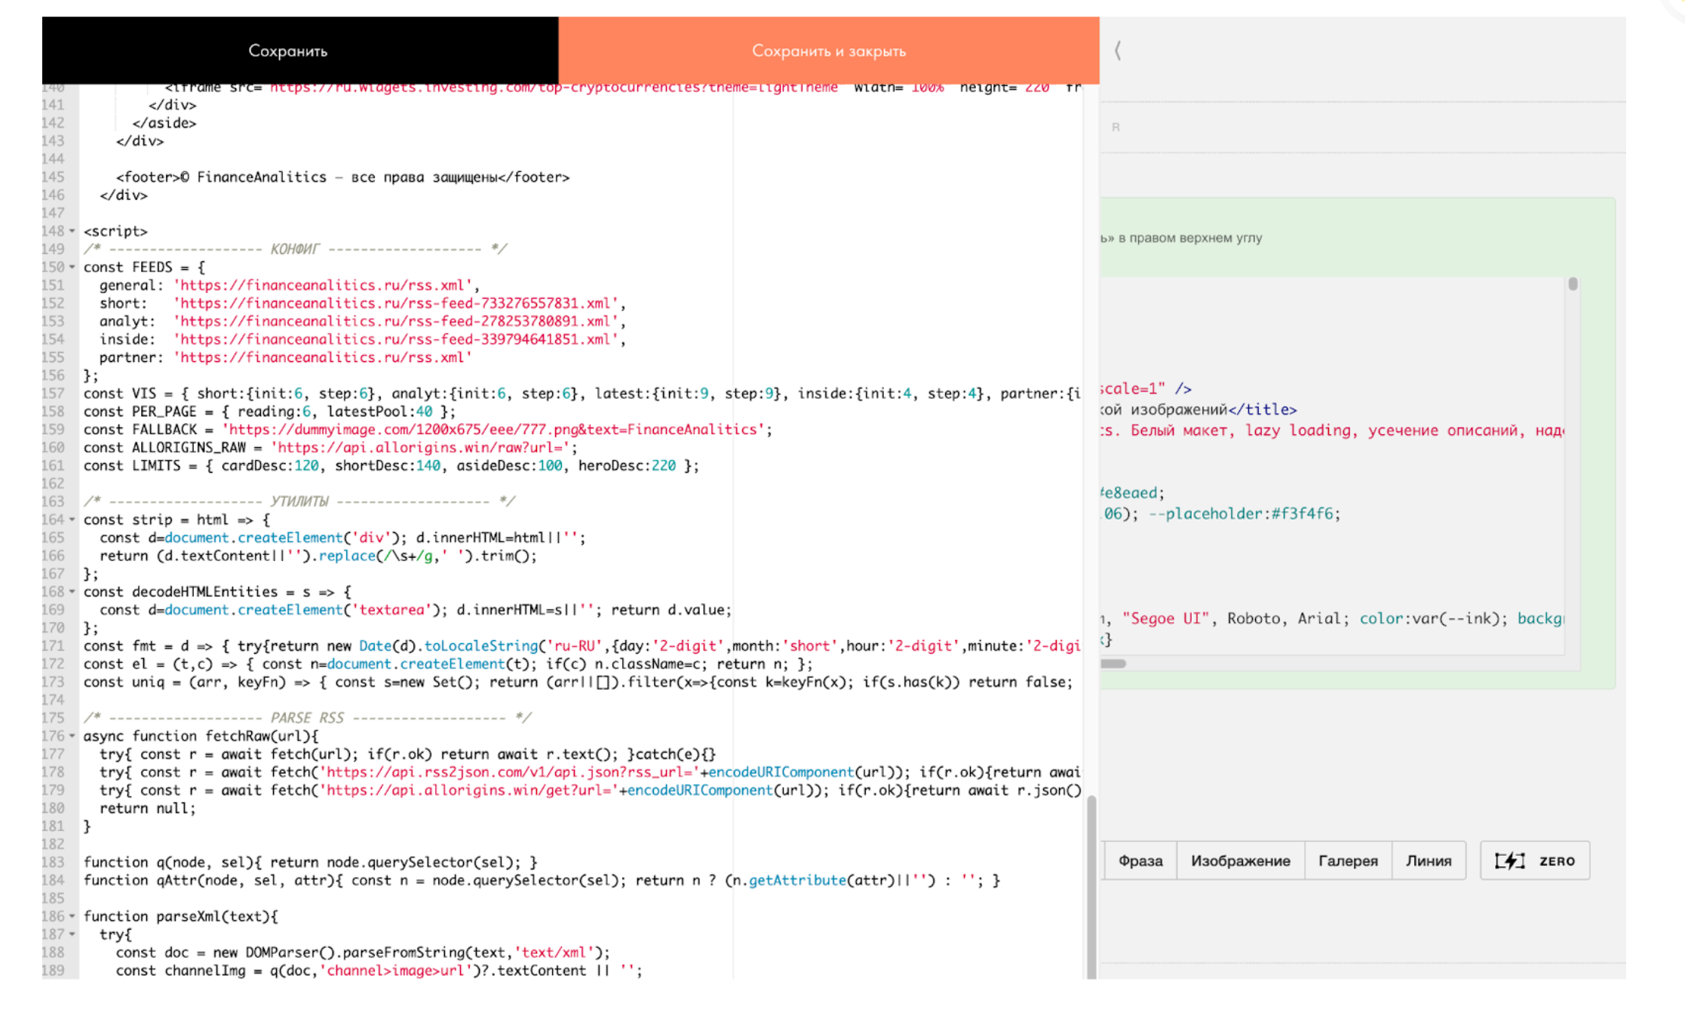Click Сохранить и закрыть button

[828, 51]
